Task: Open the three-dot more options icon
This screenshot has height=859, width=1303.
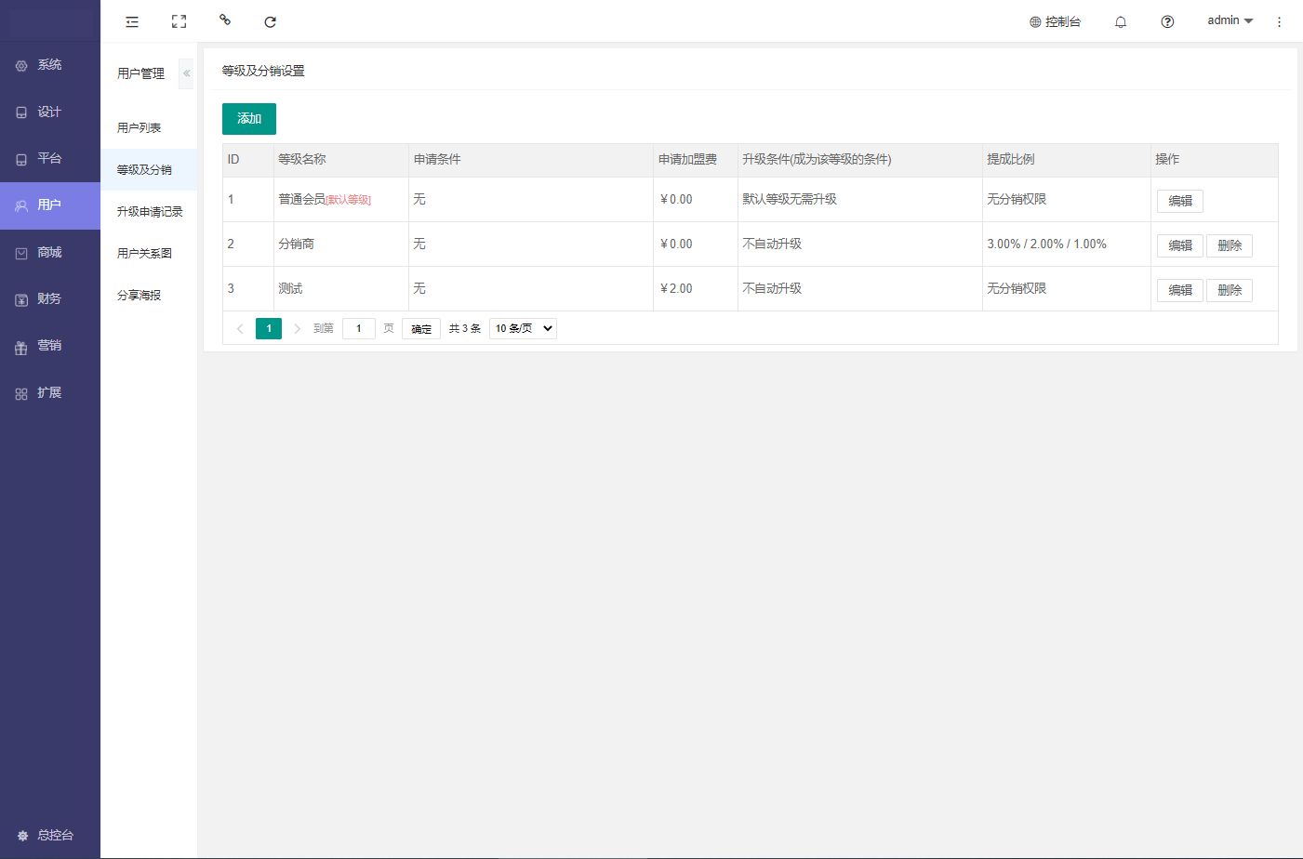Action: click(x=1279, y=21)
